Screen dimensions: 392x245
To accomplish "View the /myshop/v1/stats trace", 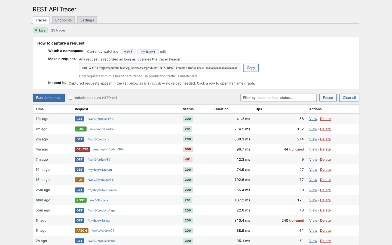I will click(313, 220).
